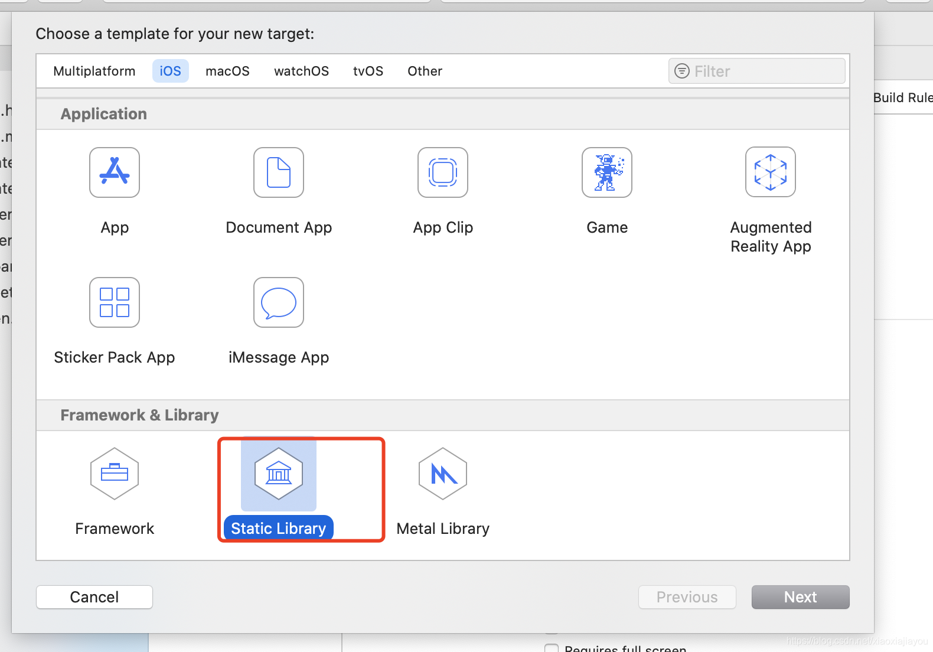
Task: Click the App template label
Action: [x=115, y=228]
